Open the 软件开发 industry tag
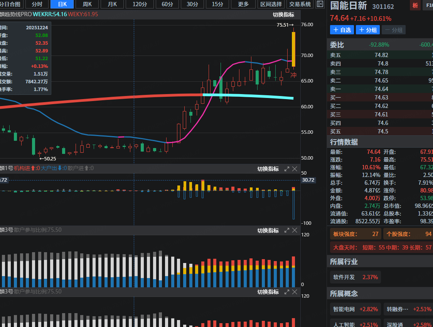The image size is (433, 327). (x=355, y=277)
